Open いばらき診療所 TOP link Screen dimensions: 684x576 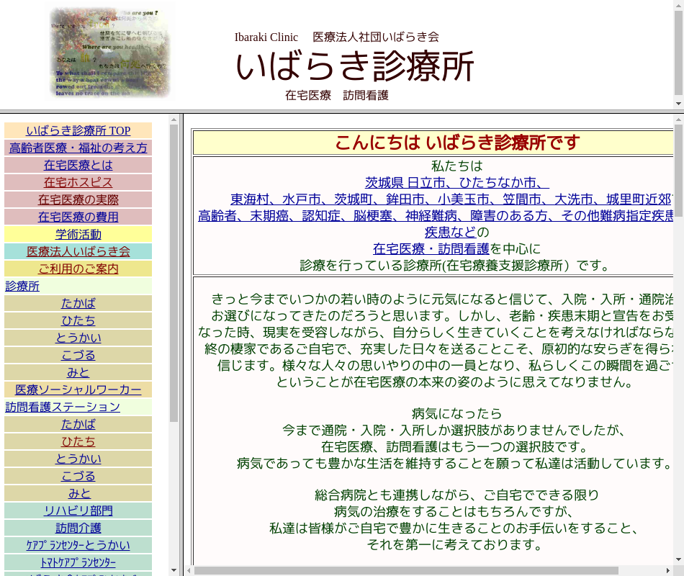[x=78, y=130]
